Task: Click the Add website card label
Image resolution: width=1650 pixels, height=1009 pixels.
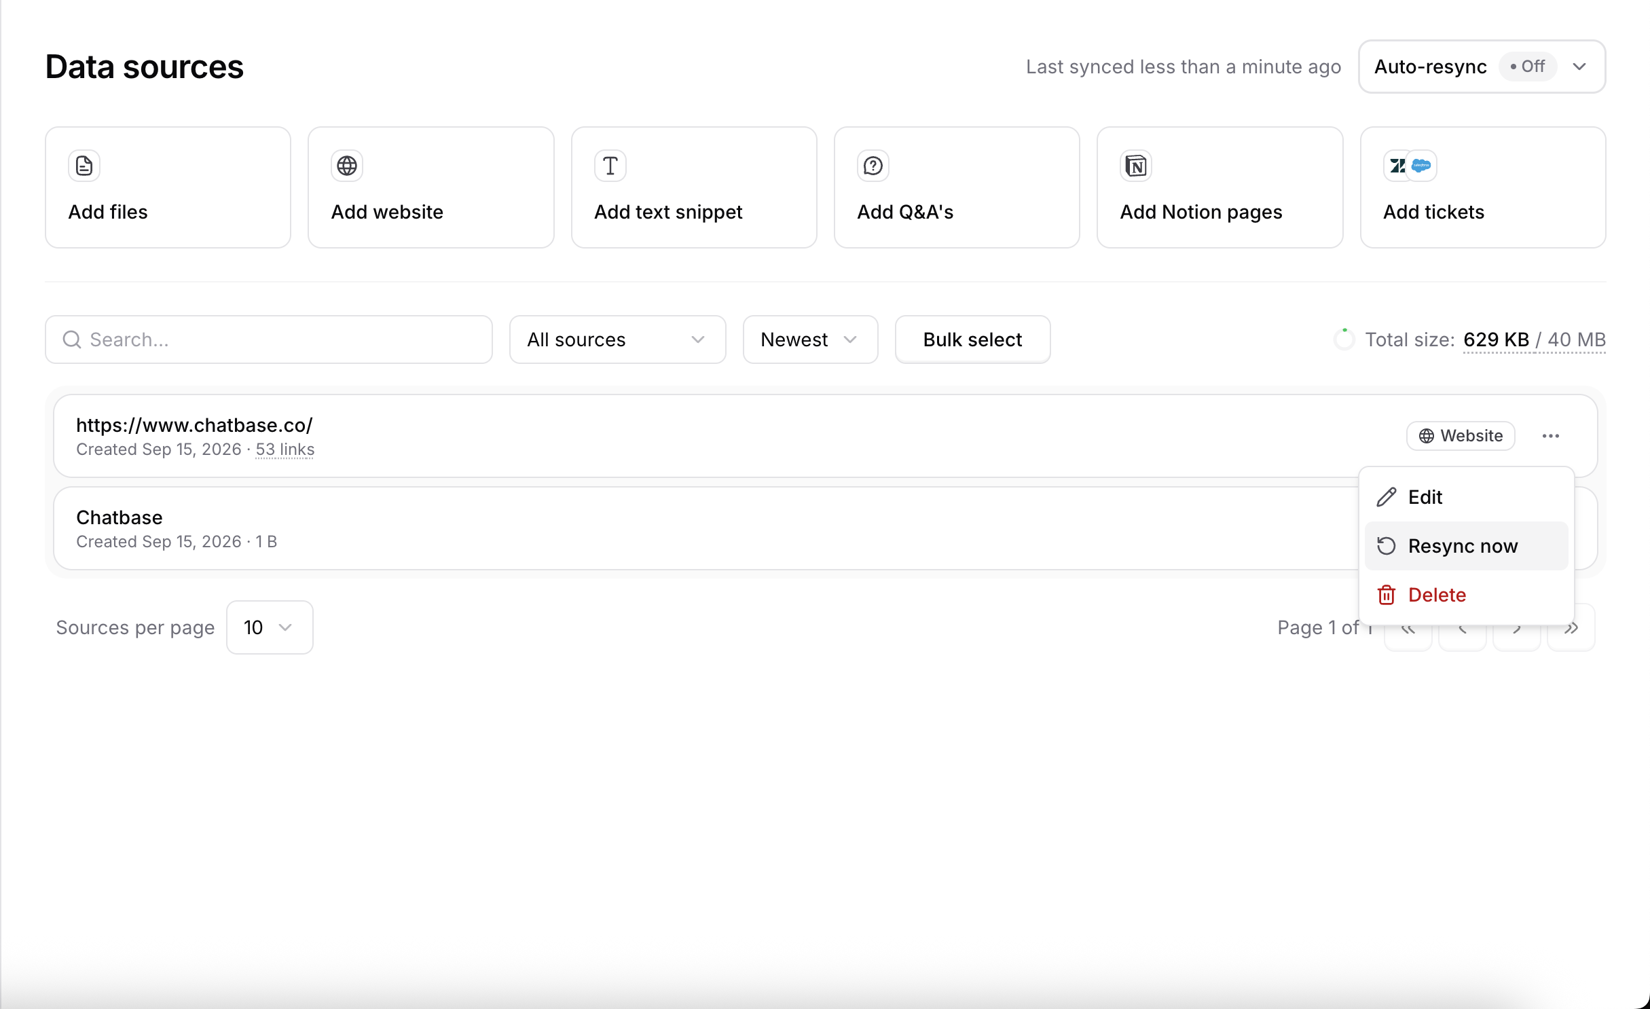Action: (x=387, y=212)
